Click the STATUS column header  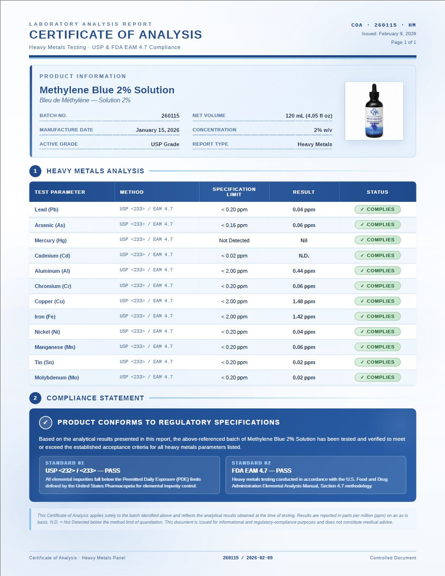pos(377,192)
